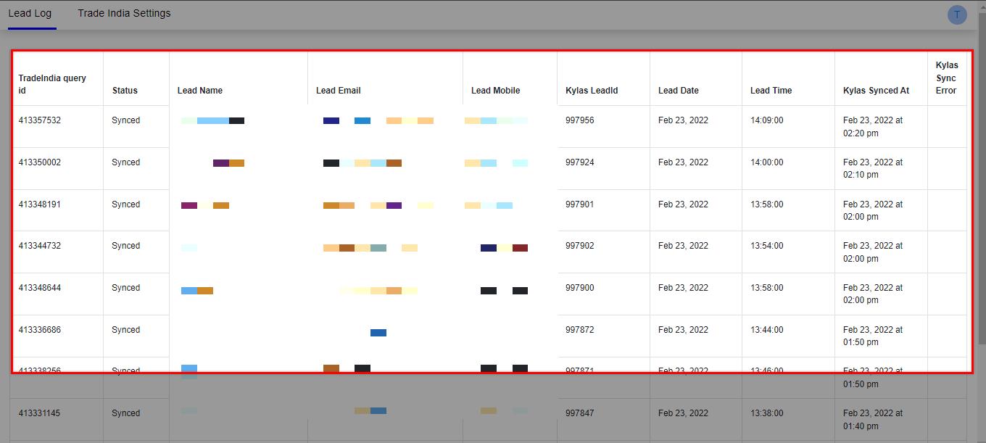
Task: Click Synced status in row 413336686
Action: (x=126, y=330)
